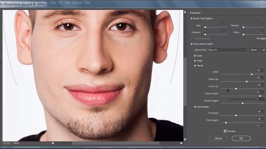Click the Mouth Height slider handle
Screen dimensions: 266x149
point(243,103)
